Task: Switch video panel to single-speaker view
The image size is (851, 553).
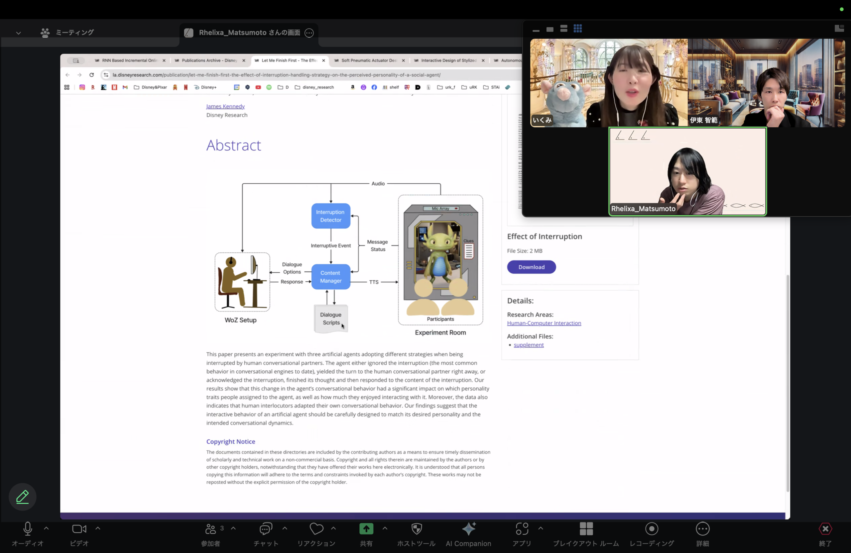Action: (x=550, y=29)
